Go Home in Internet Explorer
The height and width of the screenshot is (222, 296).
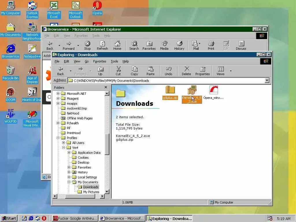pos(117,45)
